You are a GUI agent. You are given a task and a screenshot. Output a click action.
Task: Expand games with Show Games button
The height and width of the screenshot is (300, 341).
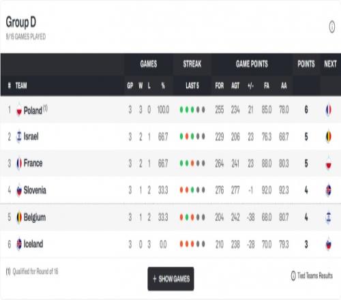(x=170, y=279)
